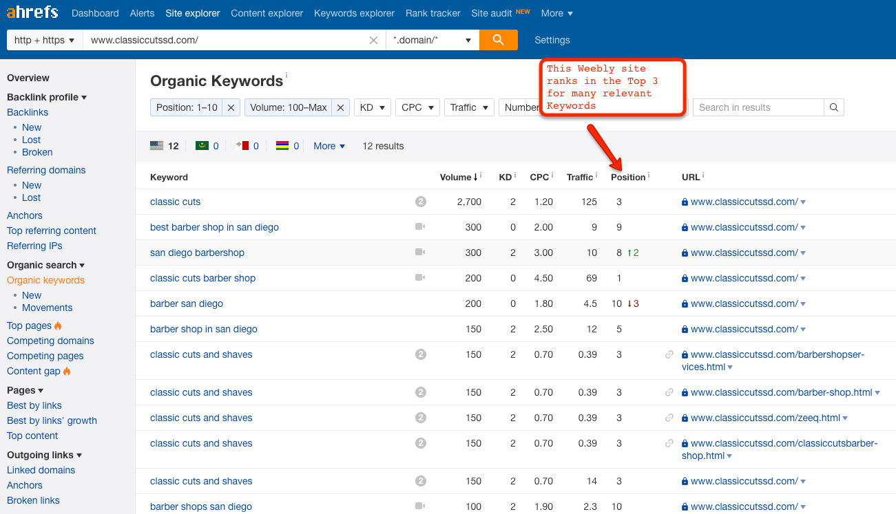Open the http + https protocol dropdown
This screenshot has height=514, width=896.
[45, 40]
